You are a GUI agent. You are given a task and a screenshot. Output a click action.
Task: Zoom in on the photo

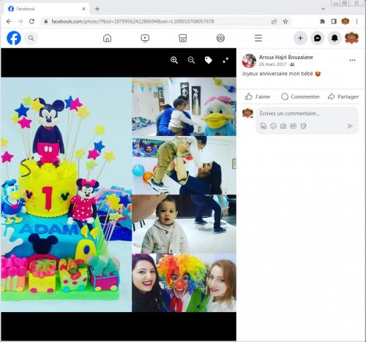pyautogui.click(x=174, y=60)
